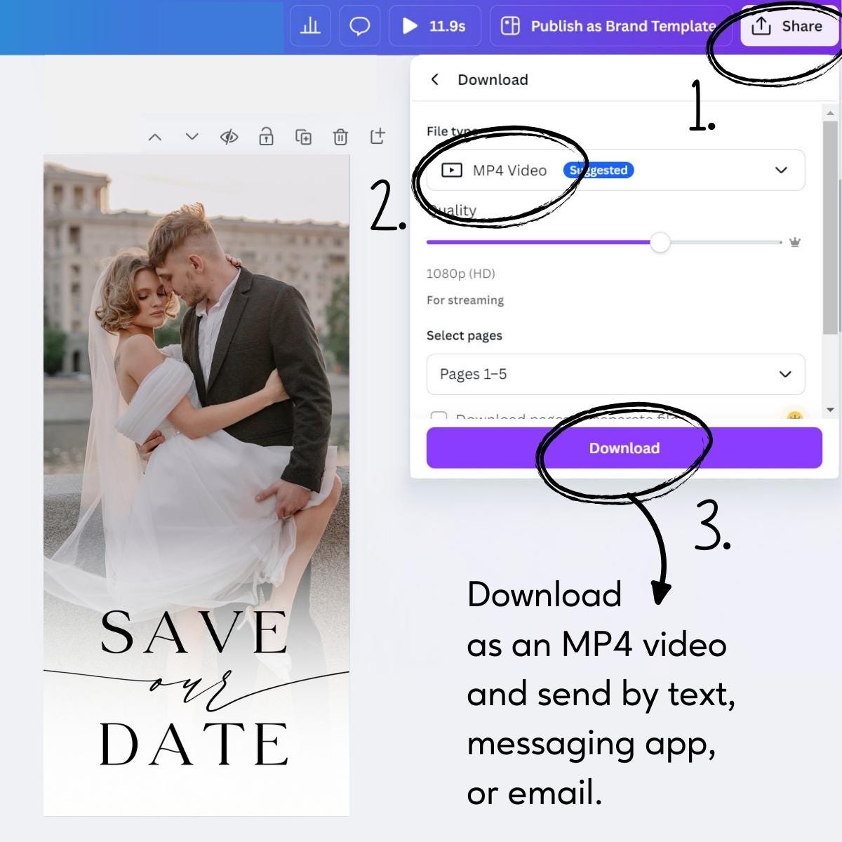
Task: Enable Download pages as separate files
Action: tap(439, 417)
